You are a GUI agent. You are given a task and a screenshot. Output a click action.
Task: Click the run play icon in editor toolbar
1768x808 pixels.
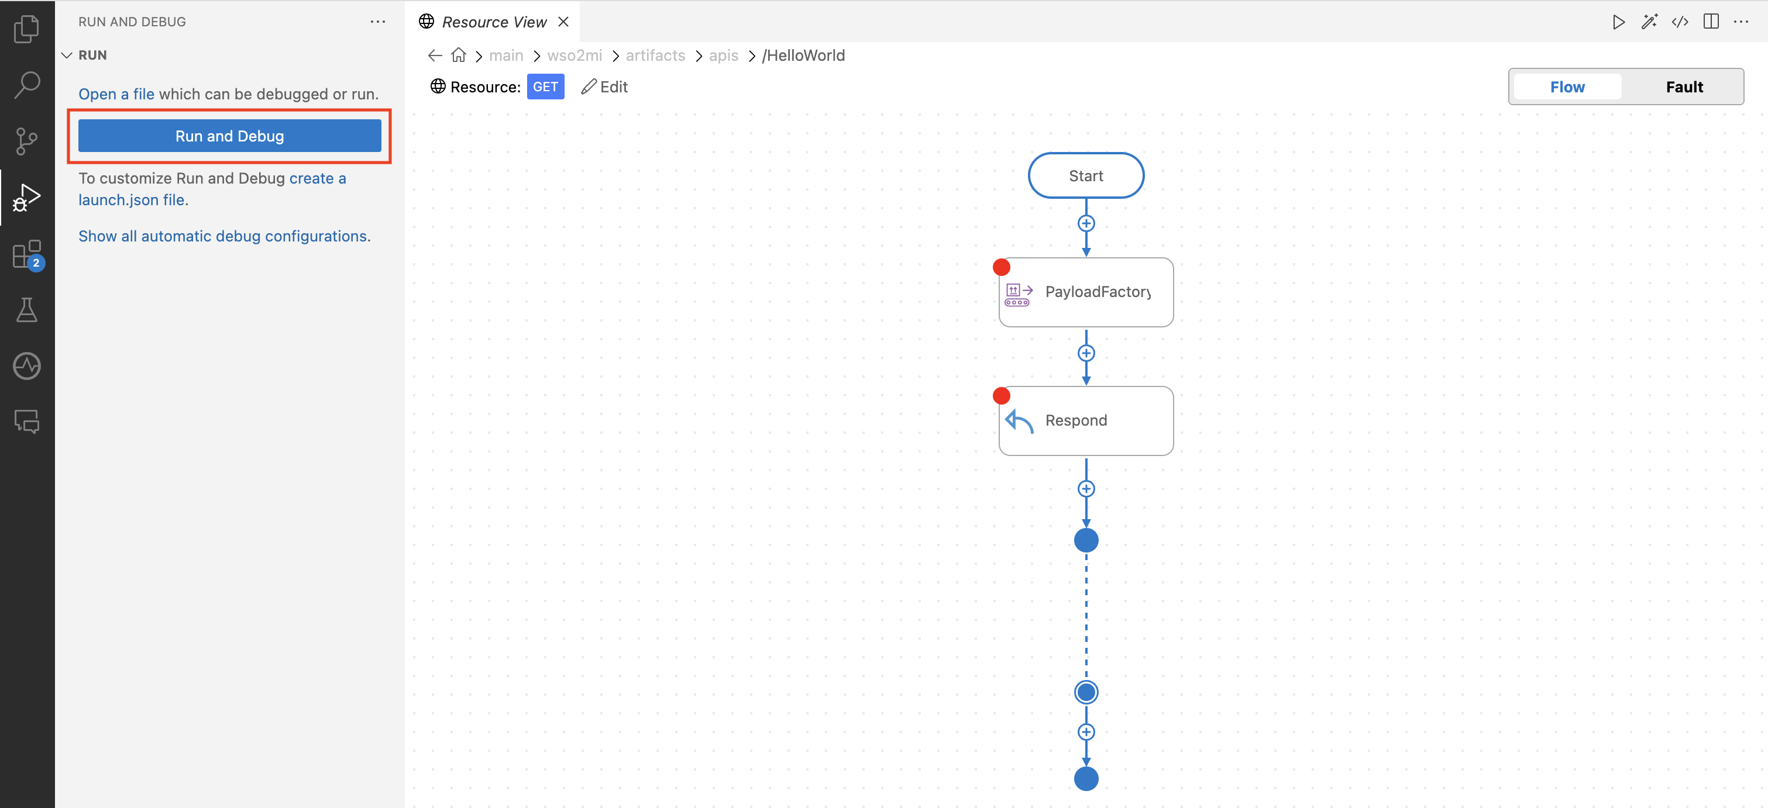[x=1618, y=22]
